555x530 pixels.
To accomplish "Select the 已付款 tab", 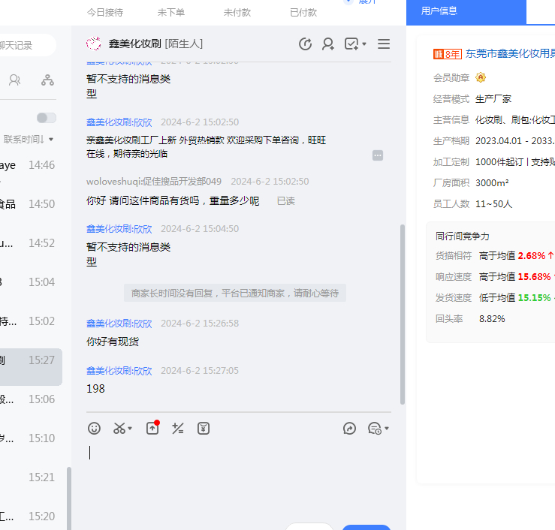I will pyautogui.click(x=303, y=13).
